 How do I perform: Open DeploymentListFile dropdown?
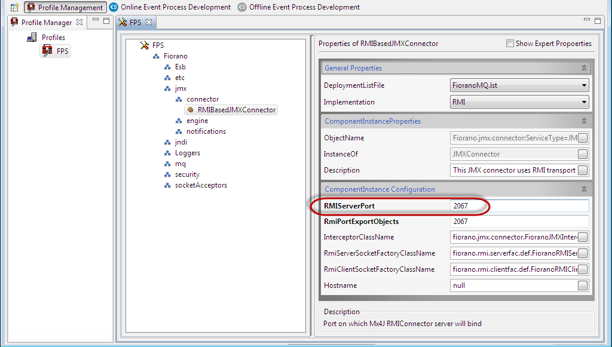519,85
